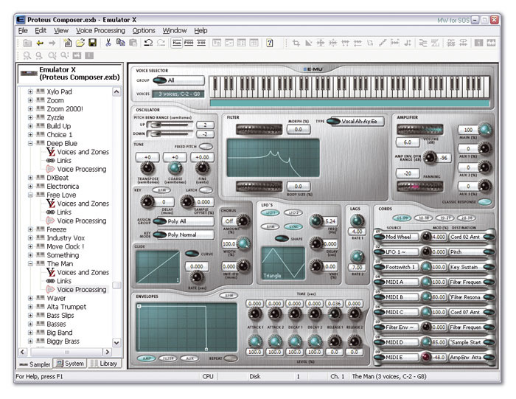Click the Help question mark icon
Screen dimensions: 516x399
(270, 43)
